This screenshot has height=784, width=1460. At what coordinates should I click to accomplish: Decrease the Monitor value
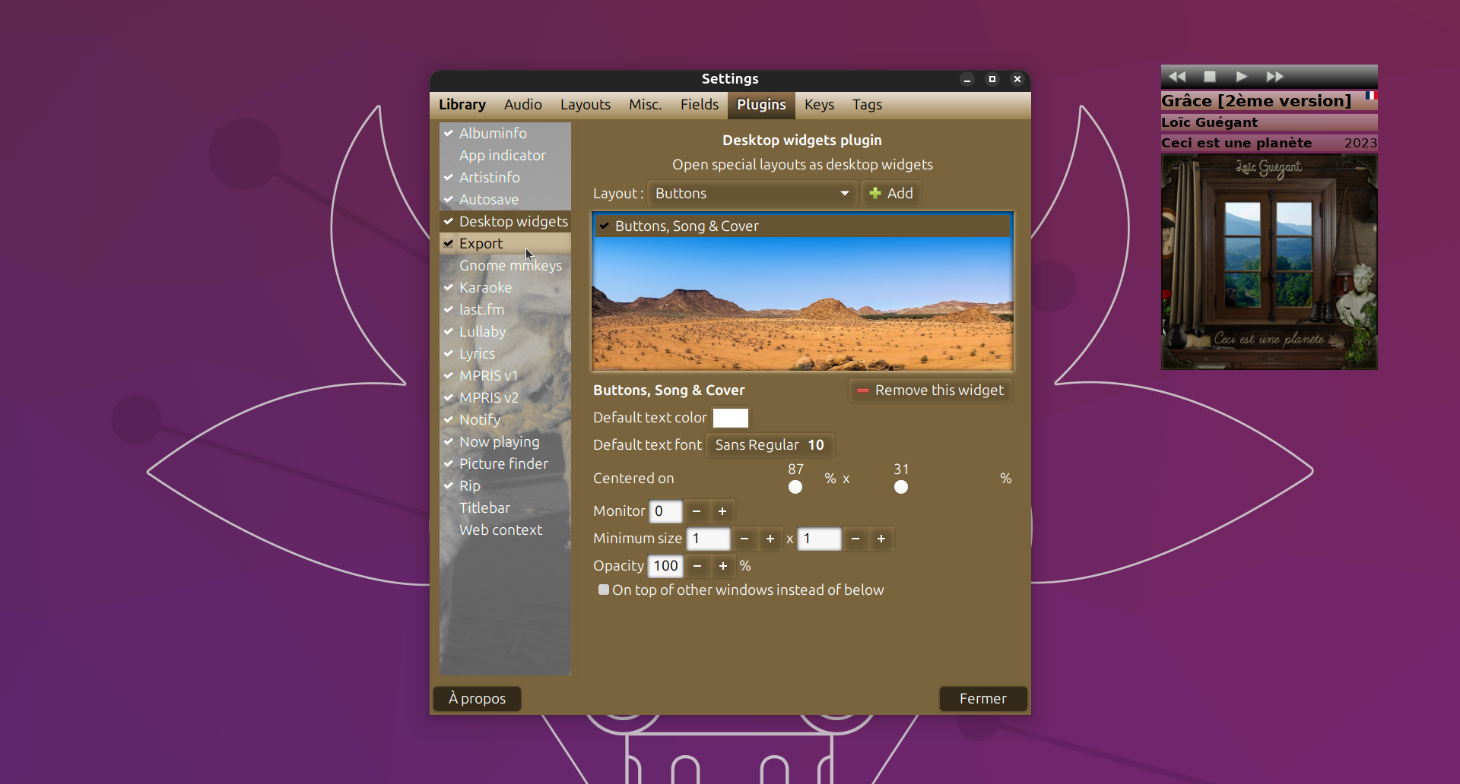pyautogui.click(x=697, y=511)
